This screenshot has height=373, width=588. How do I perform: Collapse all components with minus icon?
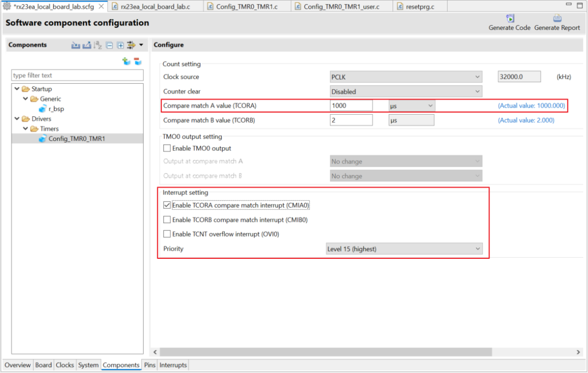109,45
